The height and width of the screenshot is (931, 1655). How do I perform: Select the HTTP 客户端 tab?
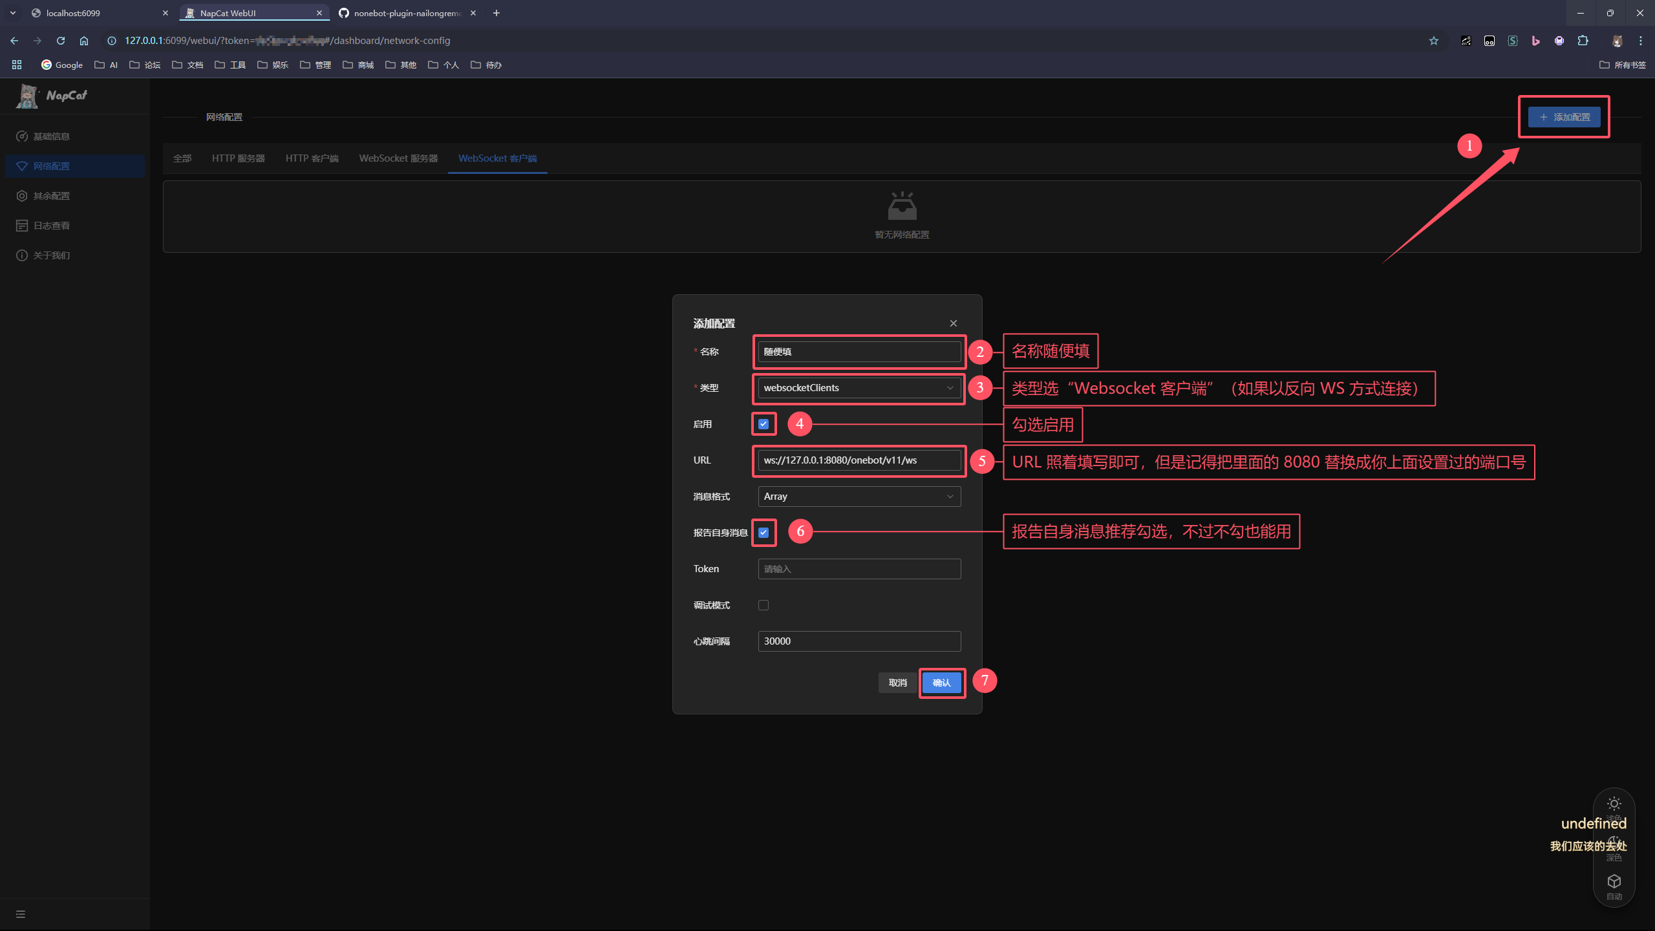(x=312, y=158)
